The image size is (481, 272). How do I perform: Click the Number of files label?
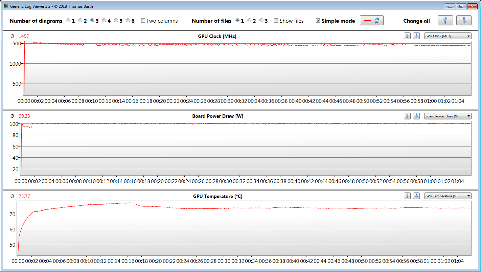pyautogui.click(x=211, y=21)
